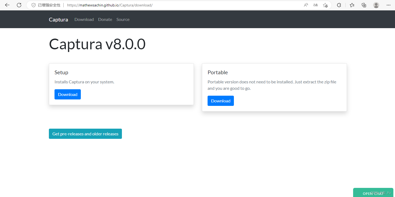Open the browser settings ellipsis menu
The width and height of the screenshot is (395, 197).
[x=389, y=5]
